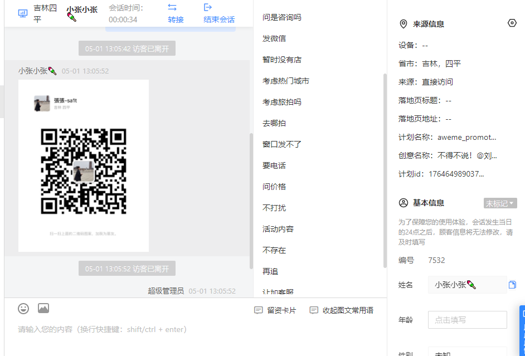Copy name with icon beside 姓名 field

tap(512, 285)
